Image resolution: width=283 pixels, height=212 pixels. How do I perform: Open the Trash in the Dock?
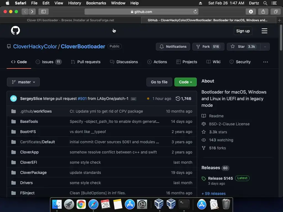226,204
